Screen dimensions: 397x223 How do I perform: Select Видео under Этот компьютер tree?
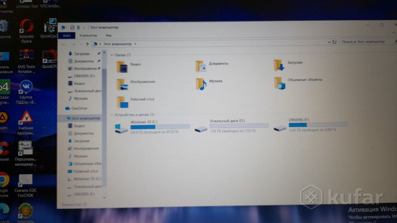(x=77, y=126)
